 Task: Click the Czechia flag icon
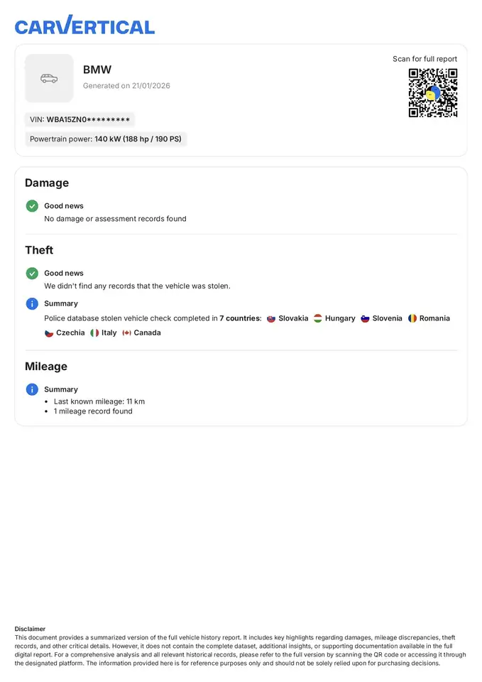pos(49,332)
